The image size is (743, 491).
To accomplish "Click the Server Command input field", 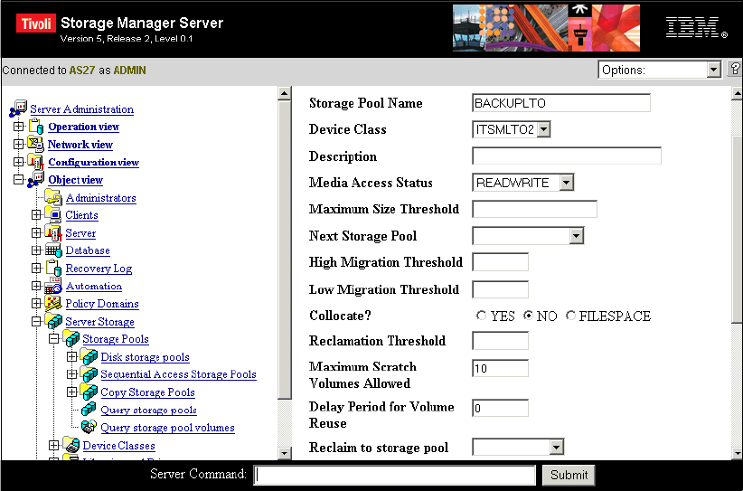I will 395,475.
